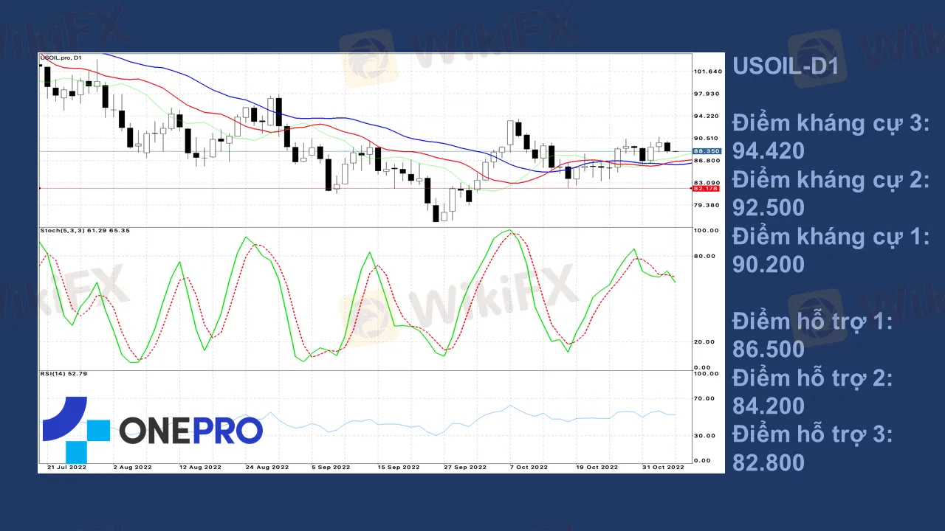Select the 27 Sep 2022 date marker
Screen dimensions: 945x531
(465, 467)
